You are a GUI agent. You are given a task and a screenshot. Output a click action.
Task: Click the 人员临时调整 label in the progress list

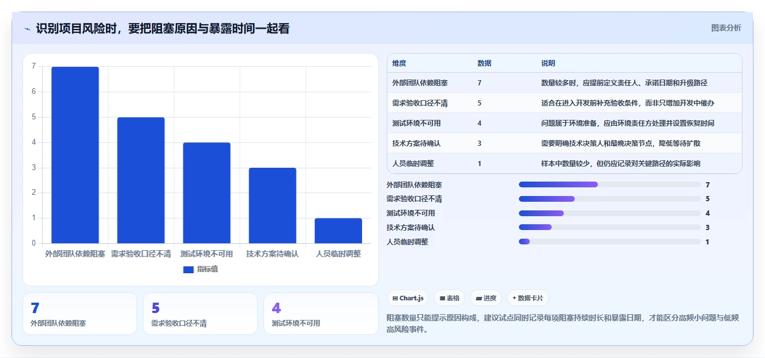click(x=407, y=242)
